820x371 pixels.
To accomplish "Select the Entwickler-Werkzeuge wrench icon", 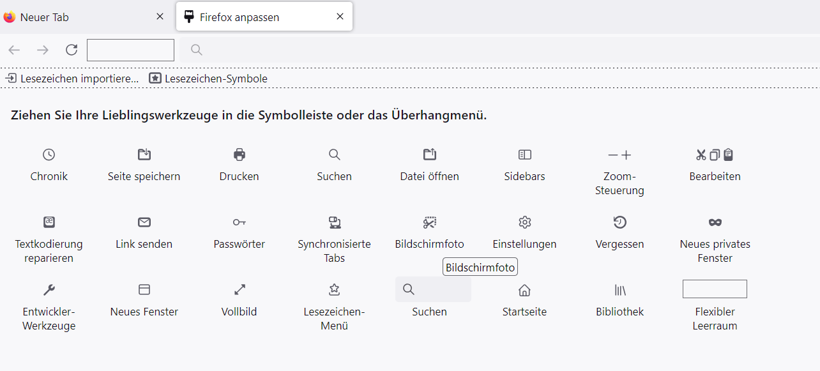I will coord(49,290).
